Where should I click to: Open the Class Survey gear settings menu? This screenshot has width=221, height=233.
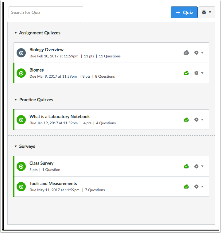tap(199, 166)
